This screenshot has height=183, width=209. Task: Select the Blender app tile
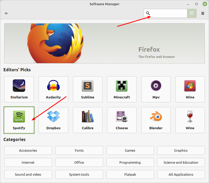tap(156, 120)
